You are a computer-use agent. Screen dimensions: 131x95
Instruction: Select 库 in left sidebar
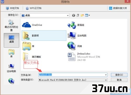click(11, 53)
